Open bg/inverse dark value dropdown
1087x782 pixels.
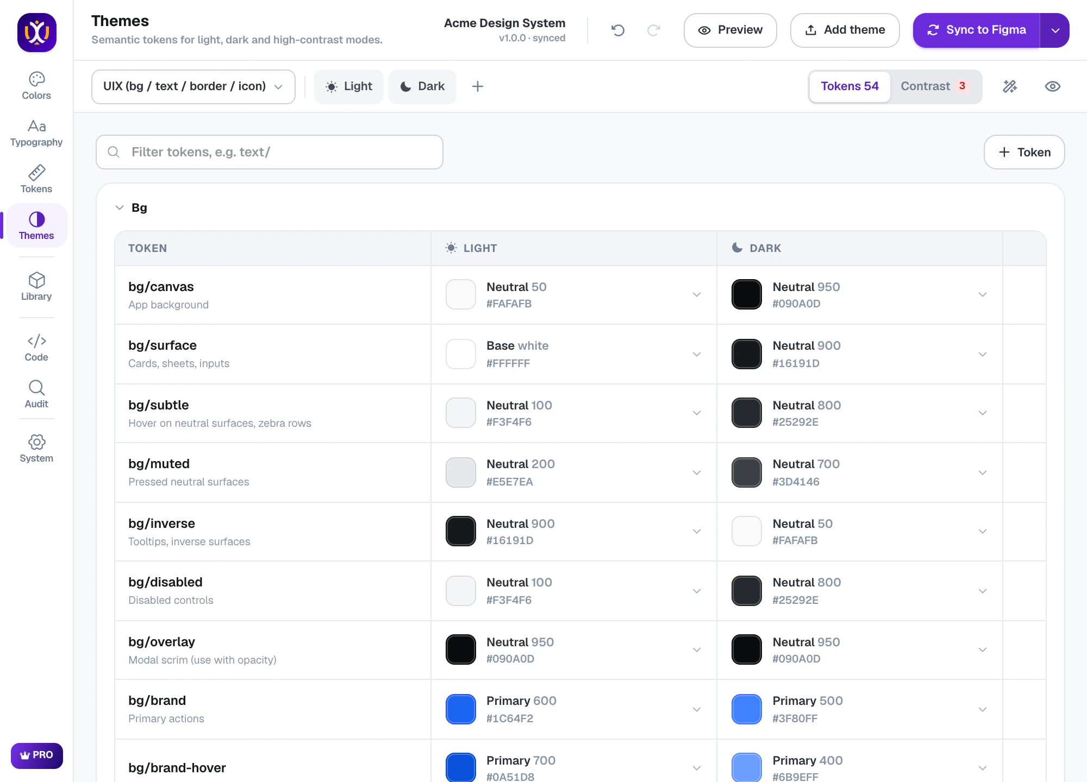pyautogui.click(x=983, y=532)
